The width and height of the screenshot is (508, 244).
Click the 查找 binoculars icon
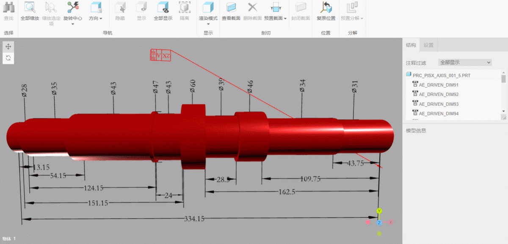point(9,7)
